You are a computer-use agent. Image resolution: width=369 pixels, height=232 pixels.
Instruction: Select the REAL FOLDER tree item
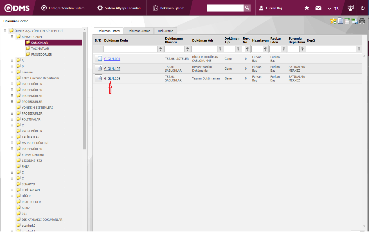[31, 202]
